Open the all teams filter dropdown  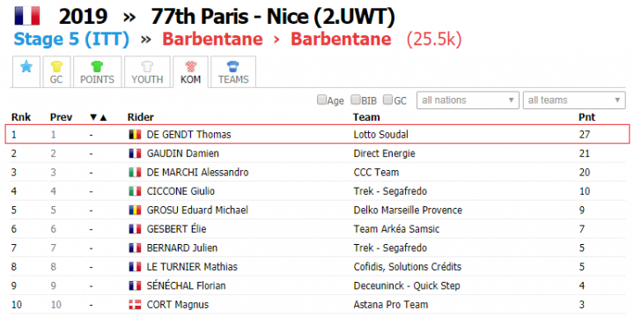[574, 100]
